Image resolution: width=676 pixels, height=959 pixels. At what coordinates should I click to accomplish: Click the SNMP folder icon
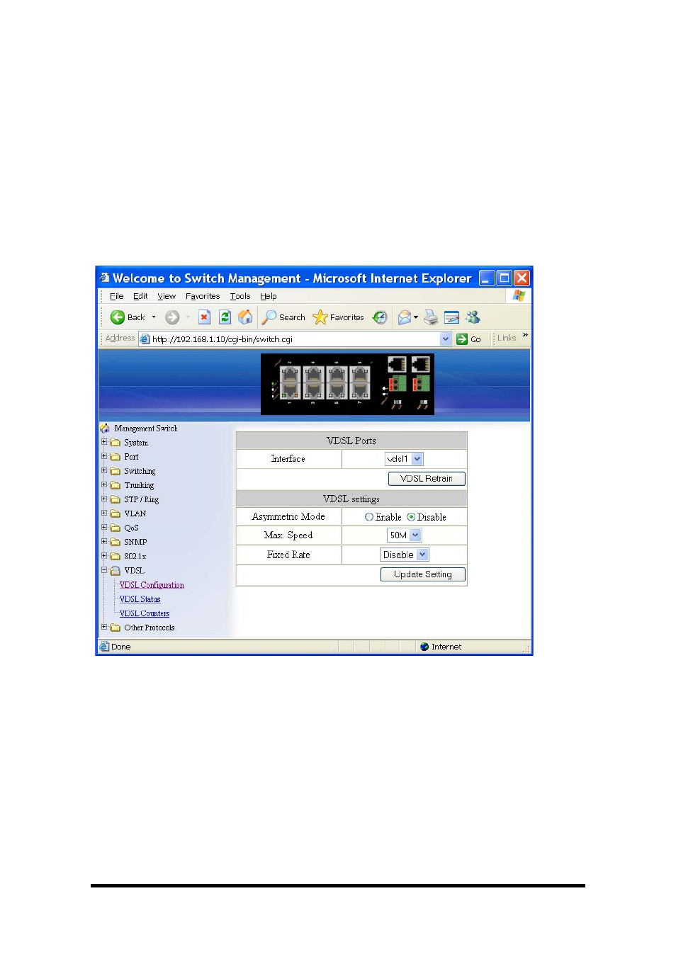[x=115, y=542]
